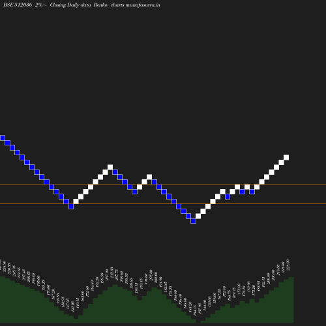Click the white brick at the first peak top
Viewport: 326px width, 326px height.
click(110, 167)
